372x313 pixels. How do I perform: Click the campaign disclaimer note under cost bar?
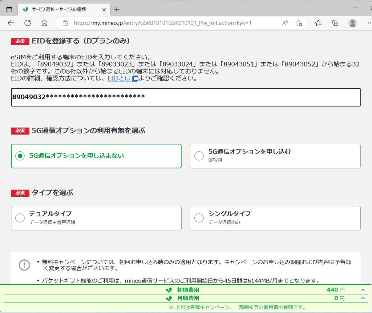237,307
